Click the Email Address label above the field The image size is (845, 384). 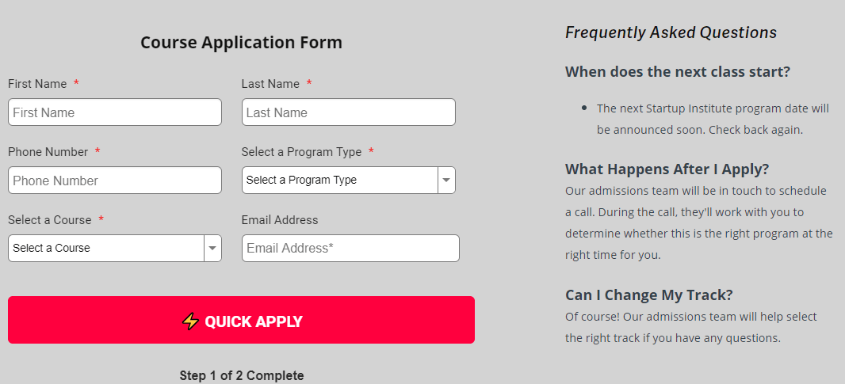point(280,220)
